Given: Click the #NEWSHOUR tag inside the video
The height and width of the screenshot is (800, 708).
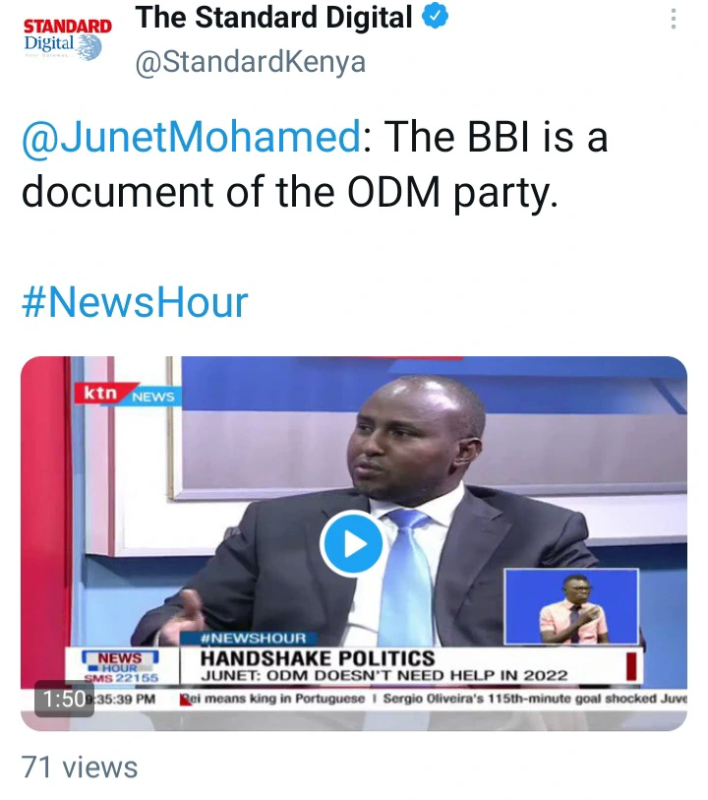Looking at the screenshot, I should tap(253, 639).
